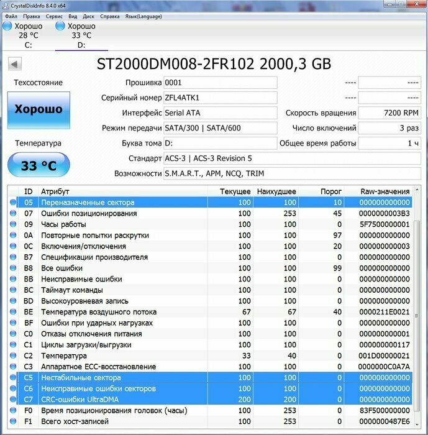Image resolution: width=428 pixels, height=435 pixels.
Task: Click the Наихудшее column header
Action: pyautogui.click(x=276, y=191)
